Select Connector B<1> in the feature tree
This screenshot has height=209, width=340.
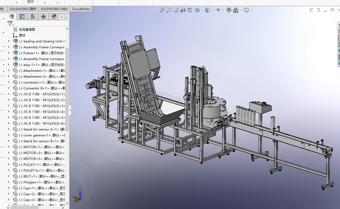(42, 88)
